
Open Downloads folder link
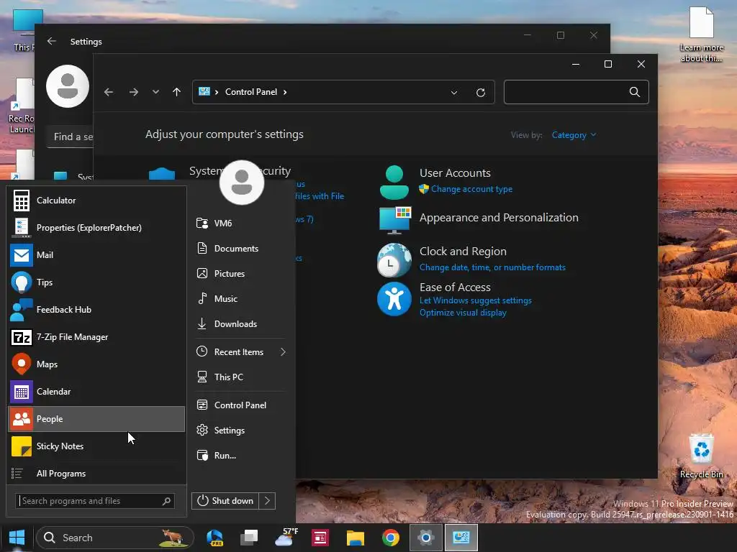tap(240, 324)
